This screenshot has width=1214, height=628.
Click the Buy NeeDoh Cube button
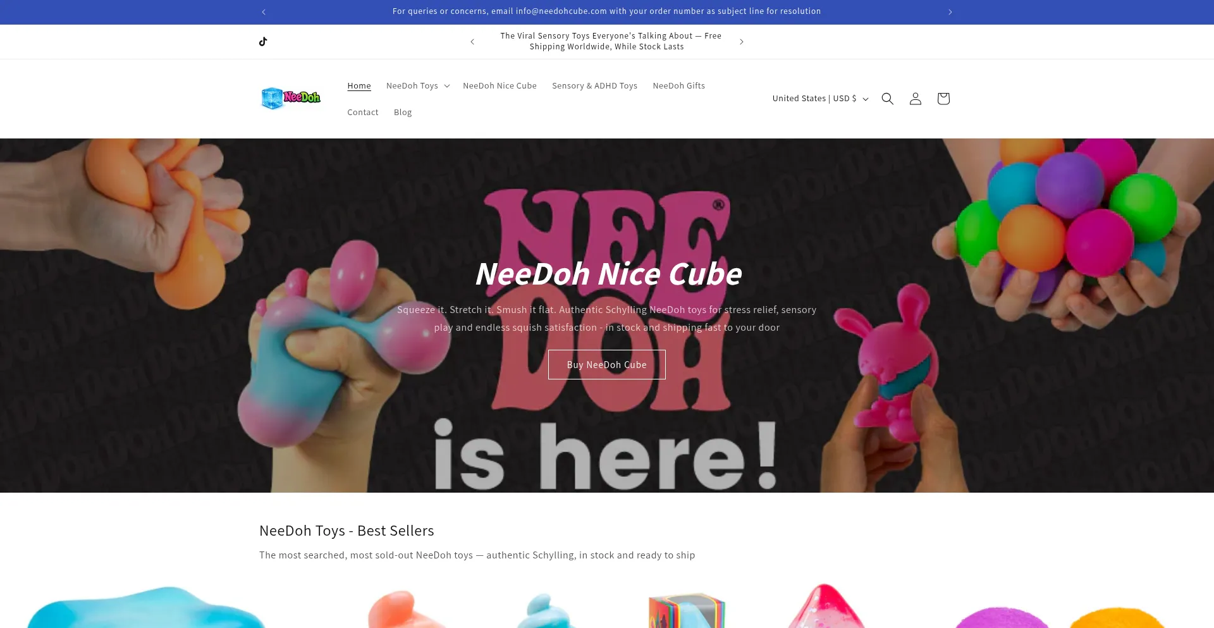point(606,365)
